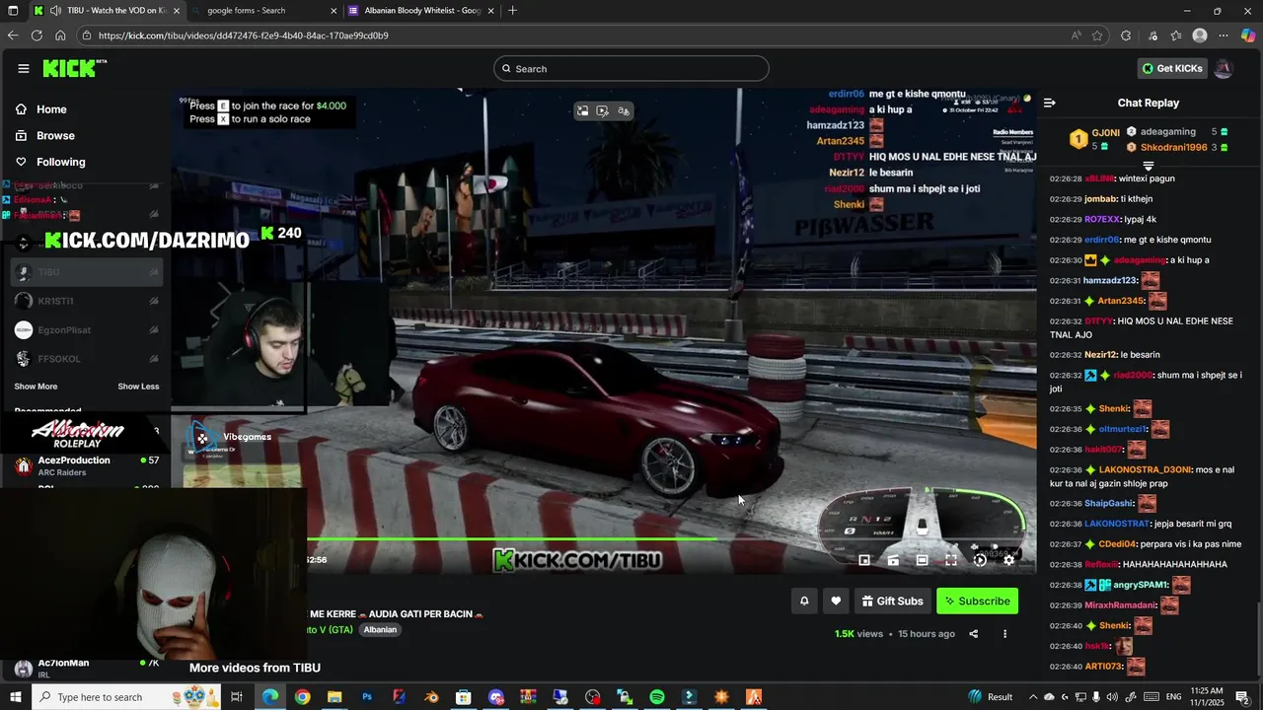Open the user profile avatar menu
The width and height of the screenshot is (1263, 710).
tap(1224, 68)
